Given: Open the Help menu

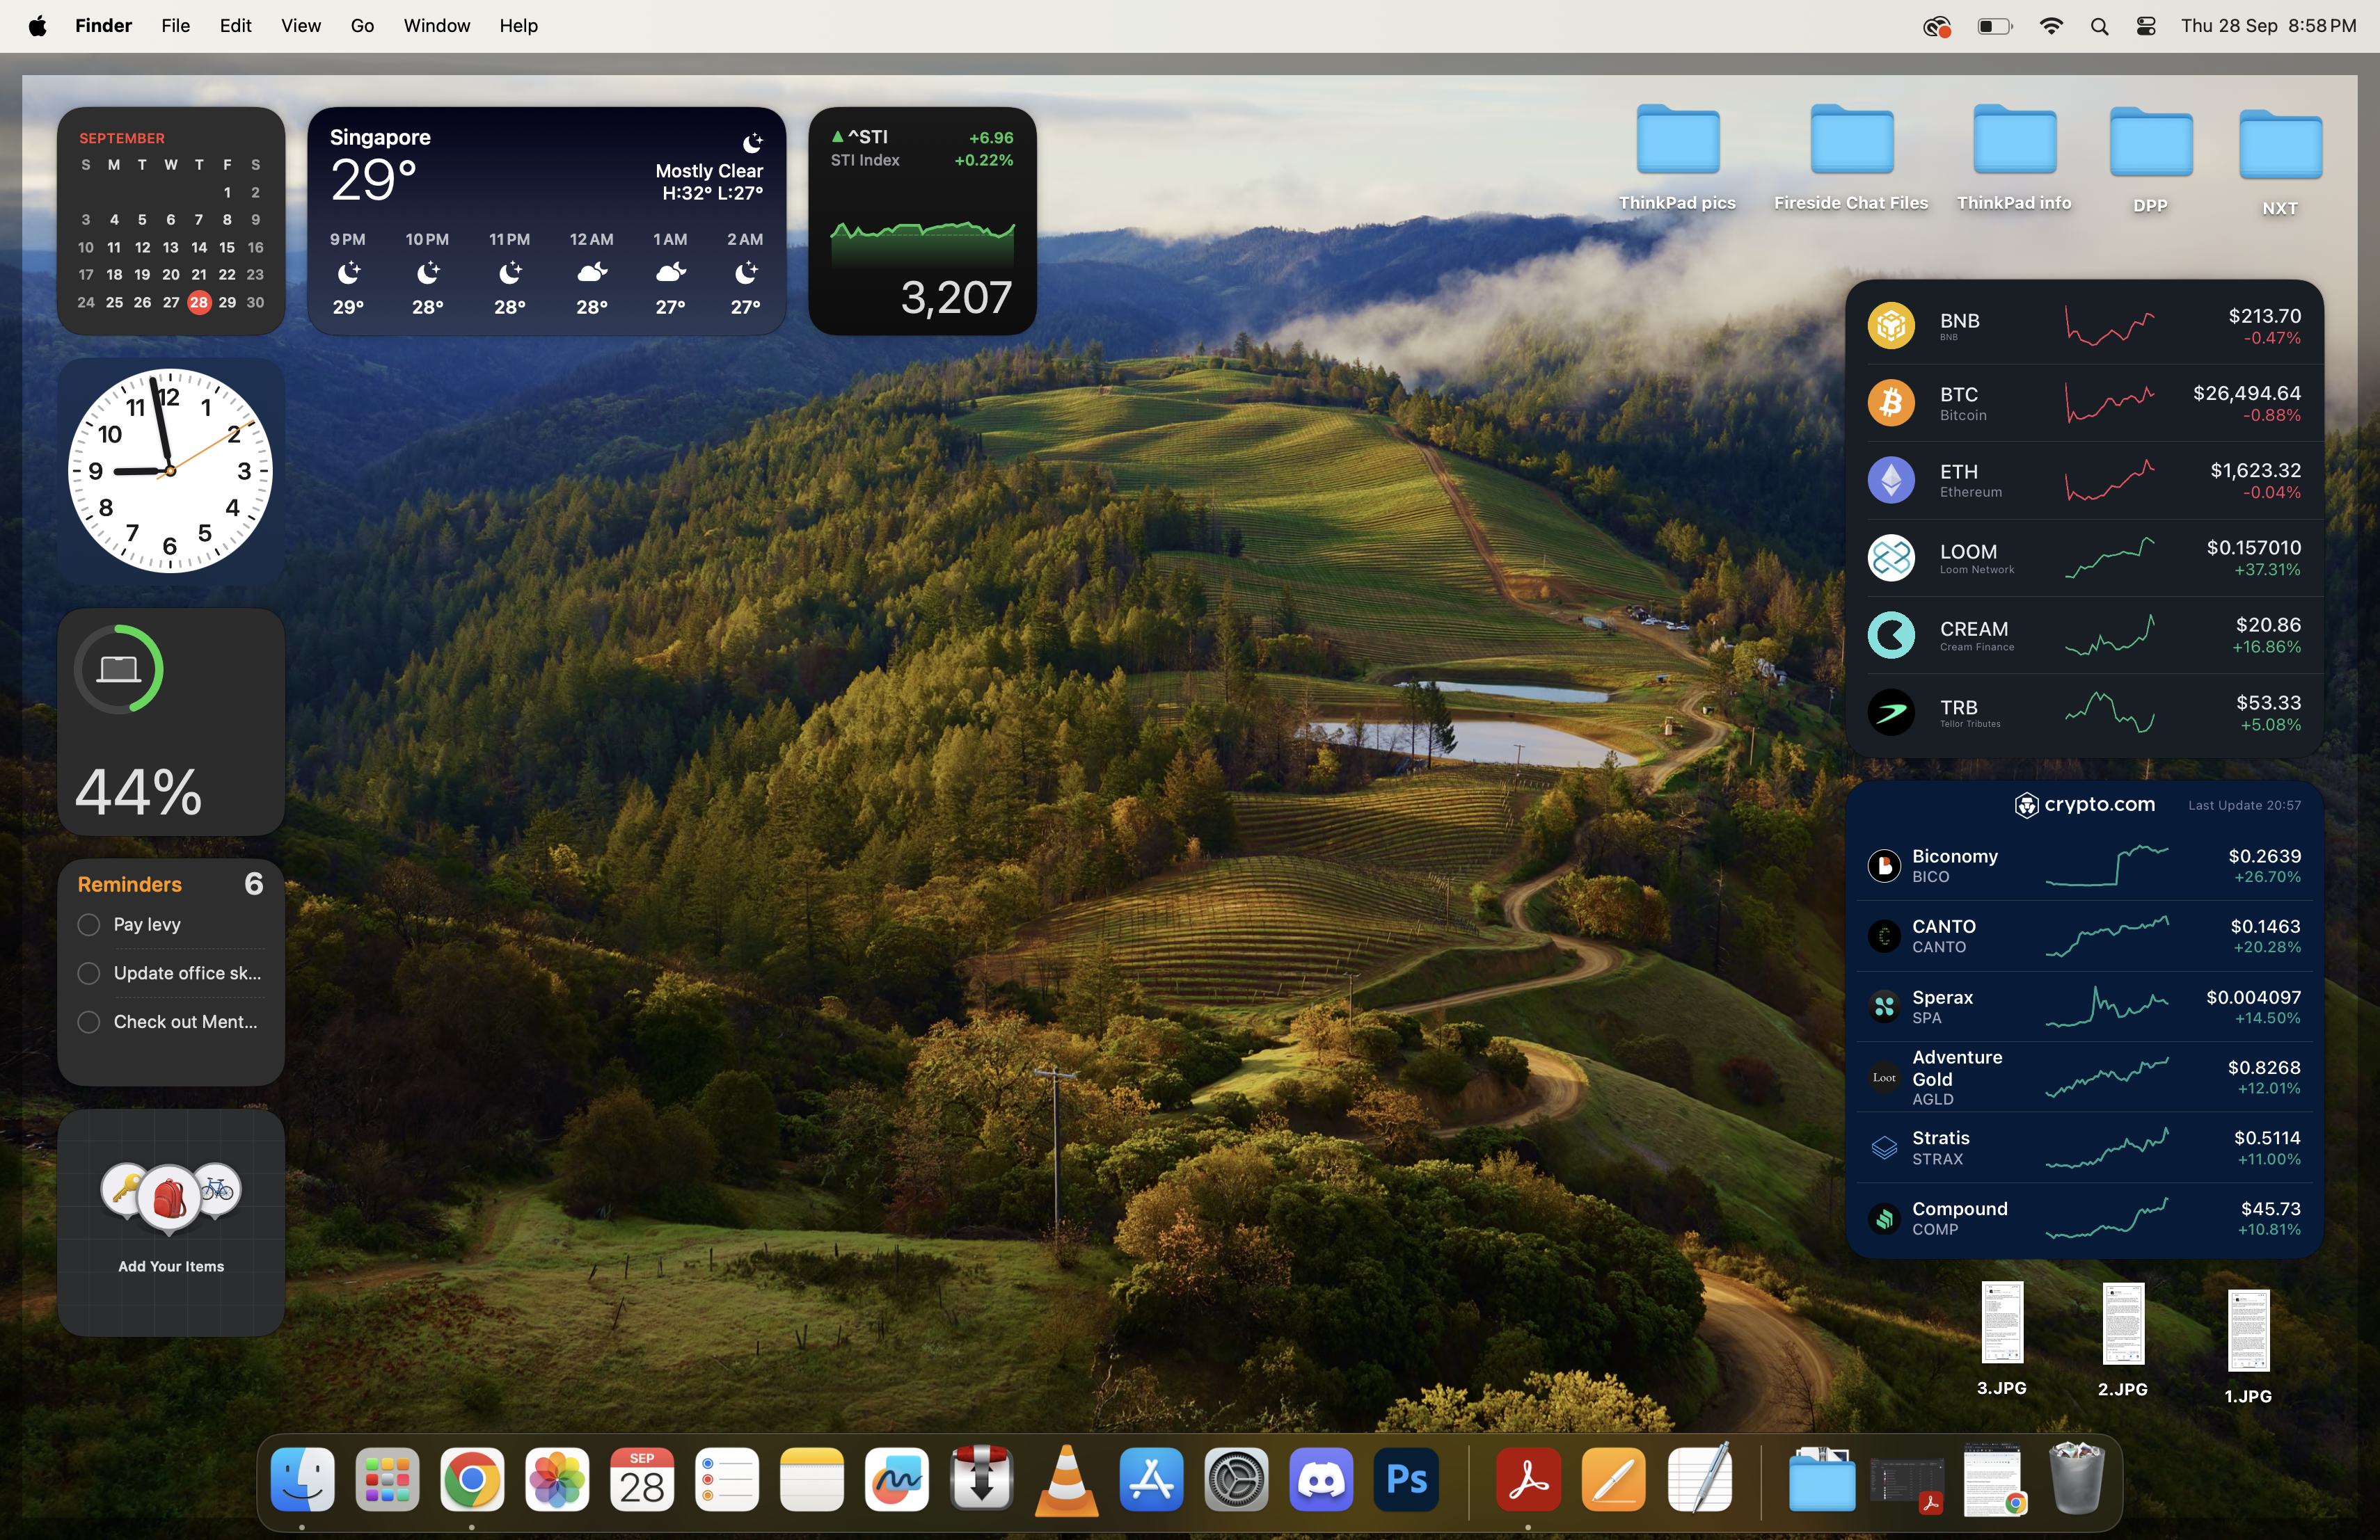Looking at the screenshot, I should pyautogui.click(x=518, y=26).
